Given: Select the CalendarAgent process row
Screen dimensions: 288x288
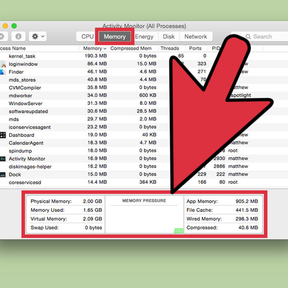Looking at the screenshot, I should pyautogui.click(x=144, y=143).
